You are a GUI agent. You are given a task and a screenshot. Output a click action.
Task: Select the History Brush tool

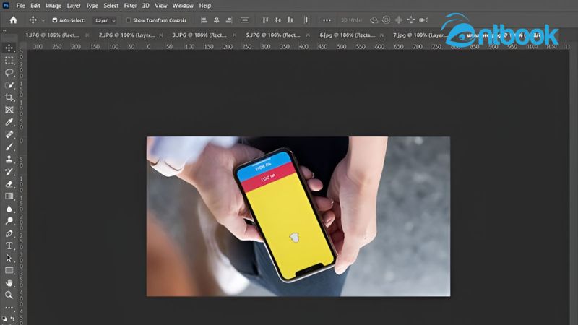9,172
